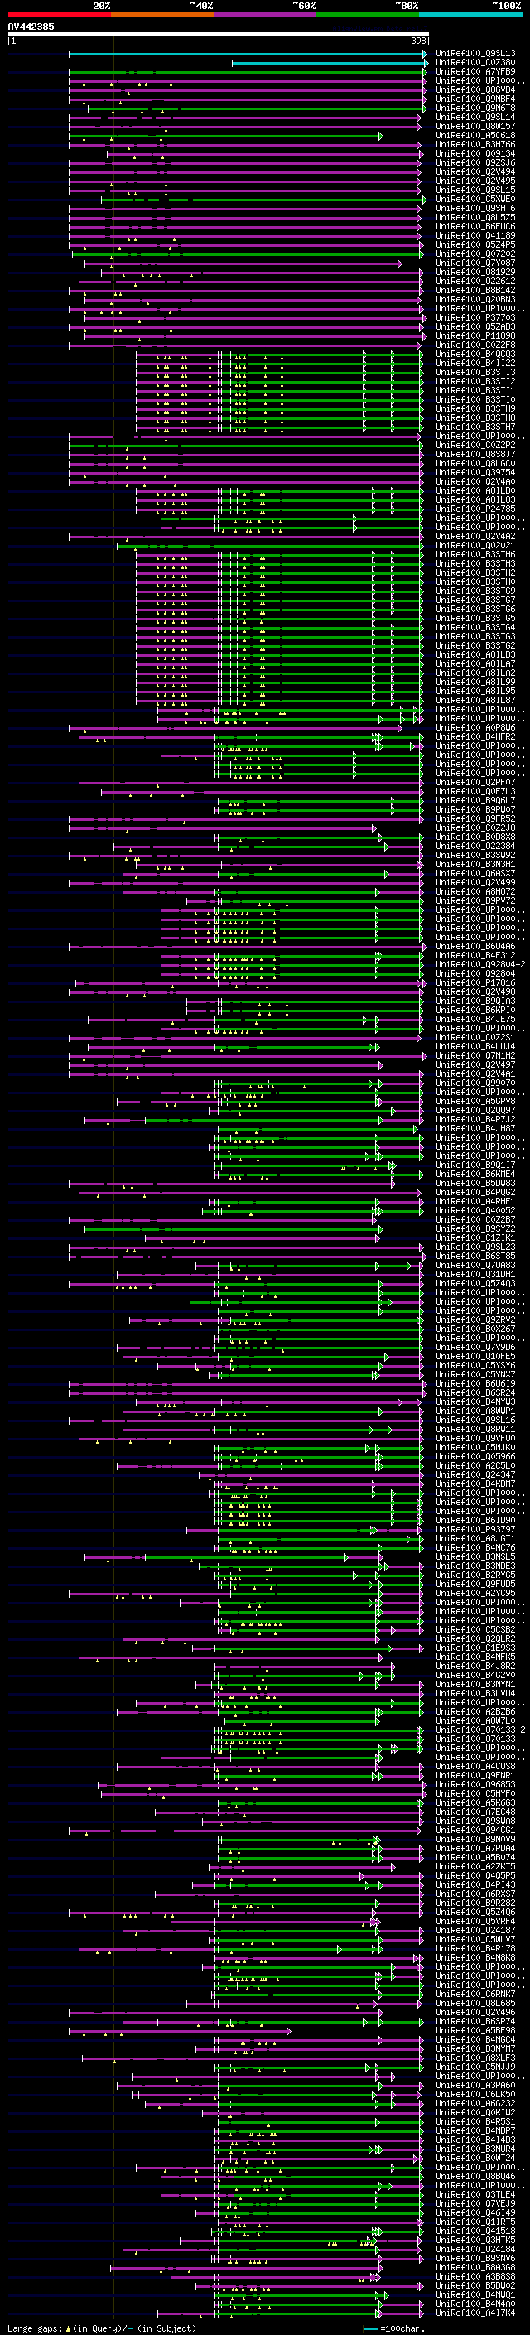Select the label UniRef100_Q20BN3
Image resolution: width=530 pixels, height=2335 pixels.
point(475,300)
